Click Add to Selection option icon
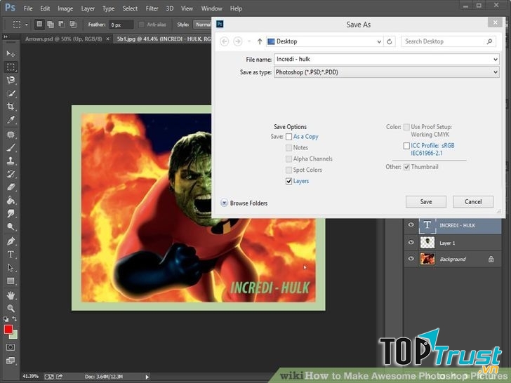 [x=51, y=25]
